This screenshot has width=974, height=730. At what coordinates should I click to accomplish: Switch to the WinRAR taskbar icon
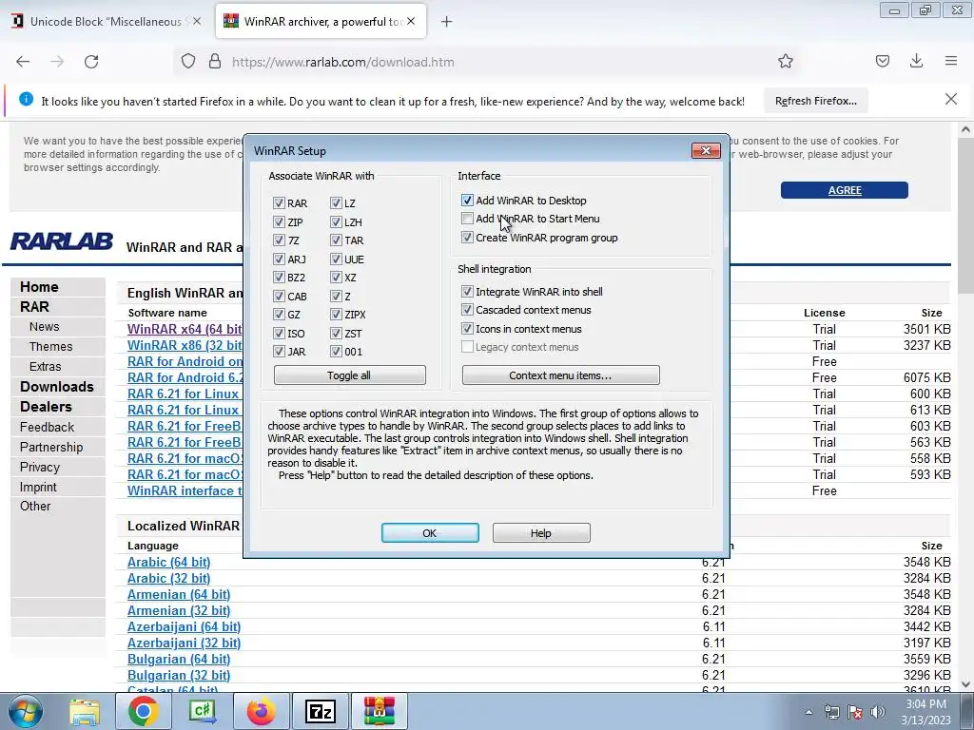(x=380, y=711)
